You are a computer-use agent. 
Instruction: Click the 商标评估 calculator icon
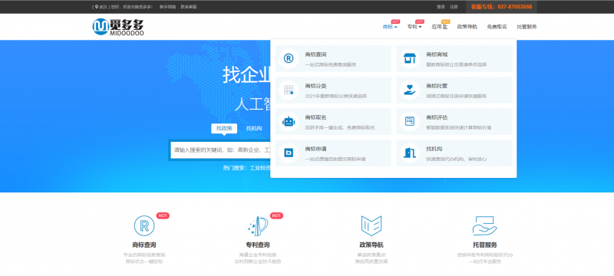(410, 122)
